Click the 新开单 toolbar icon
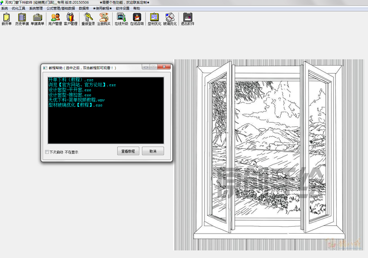 coord(7,19)
